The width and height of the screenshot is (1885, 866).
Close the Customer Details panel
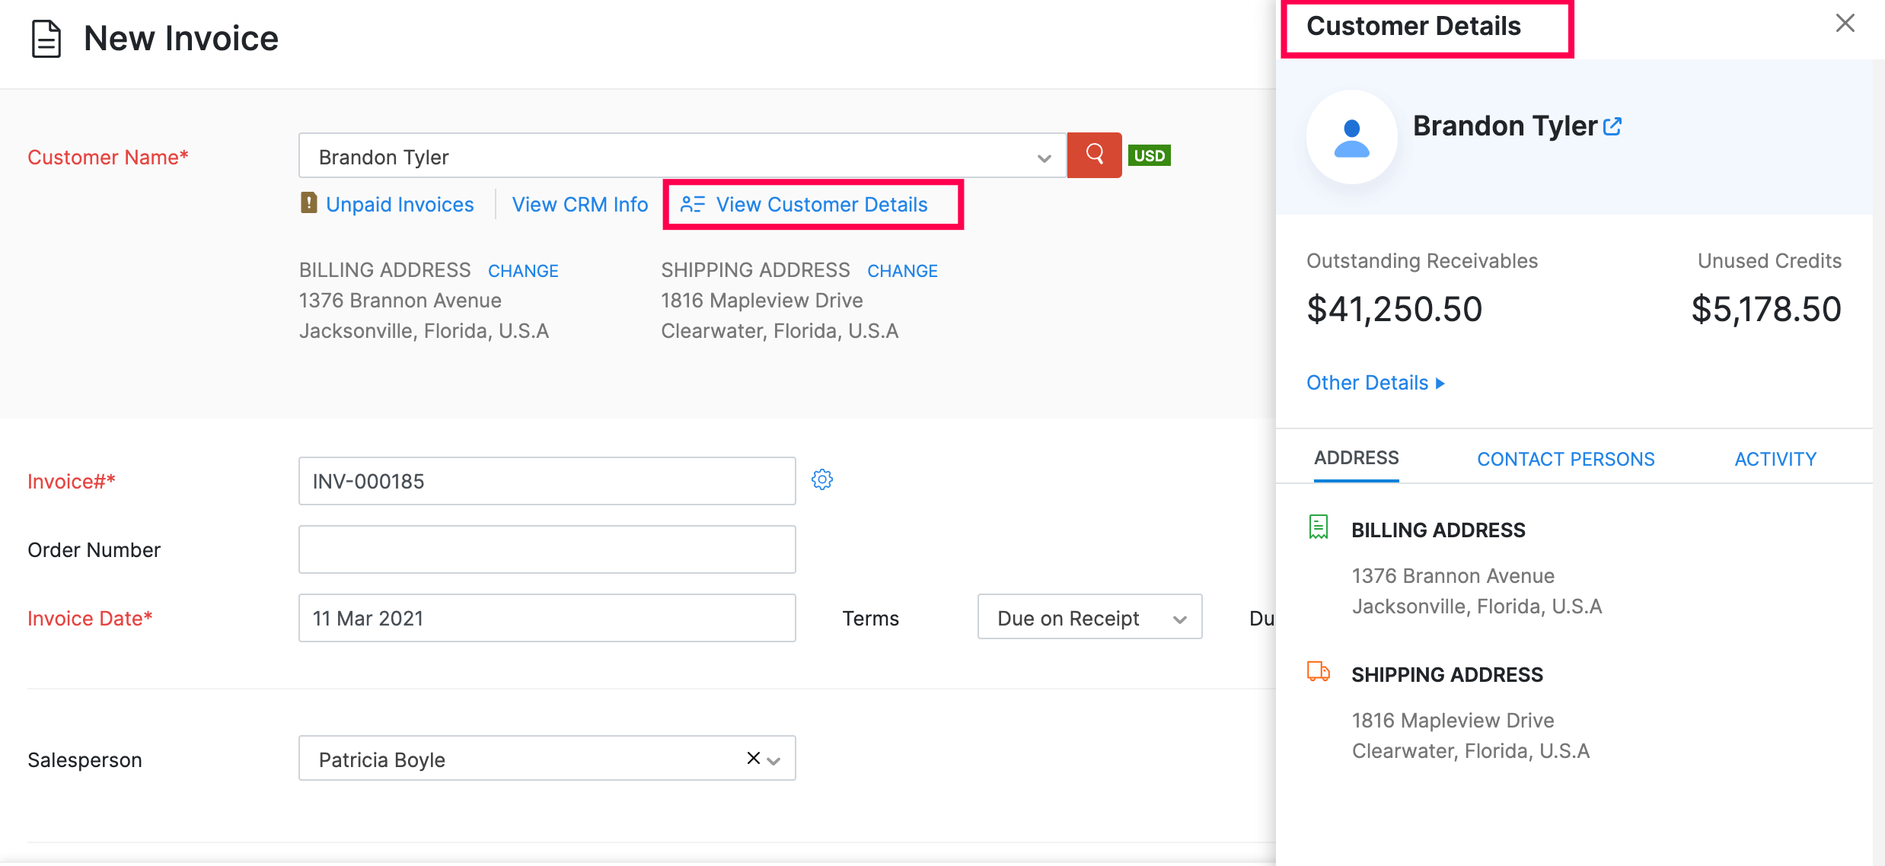[1845, 24]
